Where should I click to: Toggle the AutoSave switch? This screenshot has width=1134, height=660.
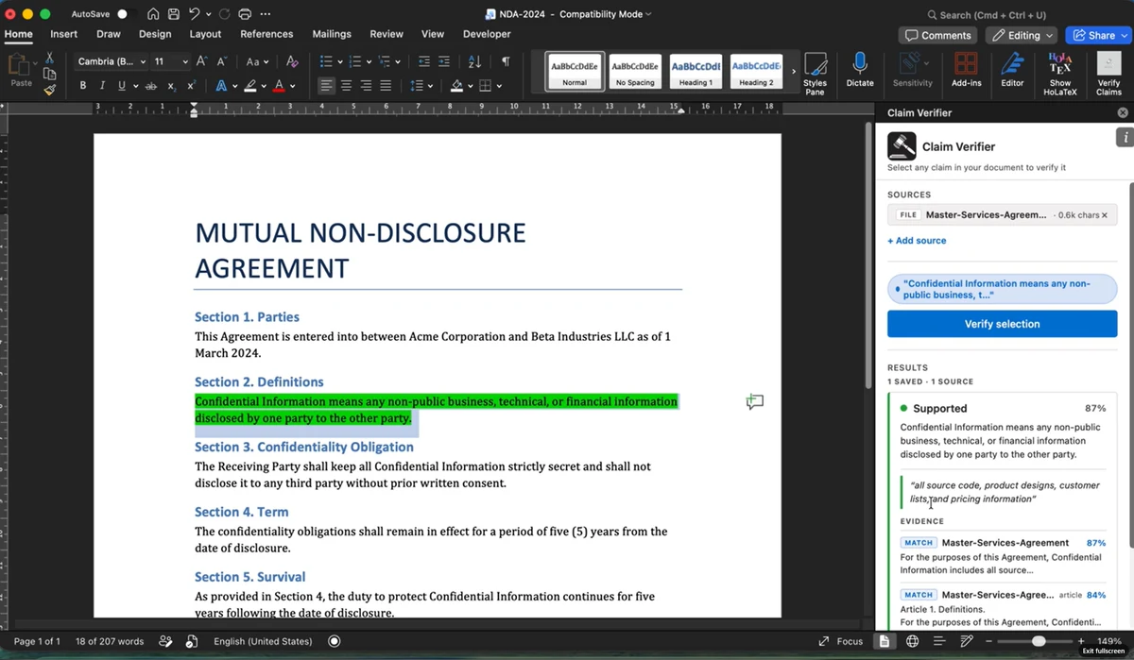point(127,14)
